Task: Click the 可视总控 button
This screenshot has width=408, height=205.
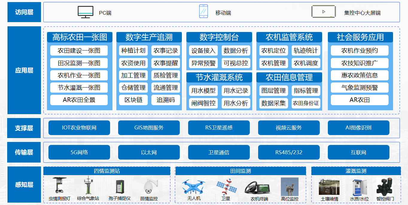Action: tap(236, 63)
